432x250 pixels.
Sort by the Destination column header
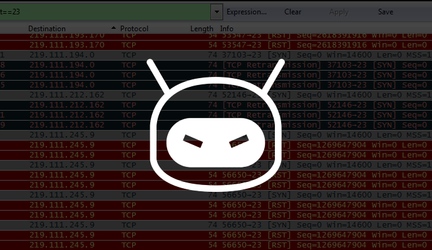(x=72, y=29)
